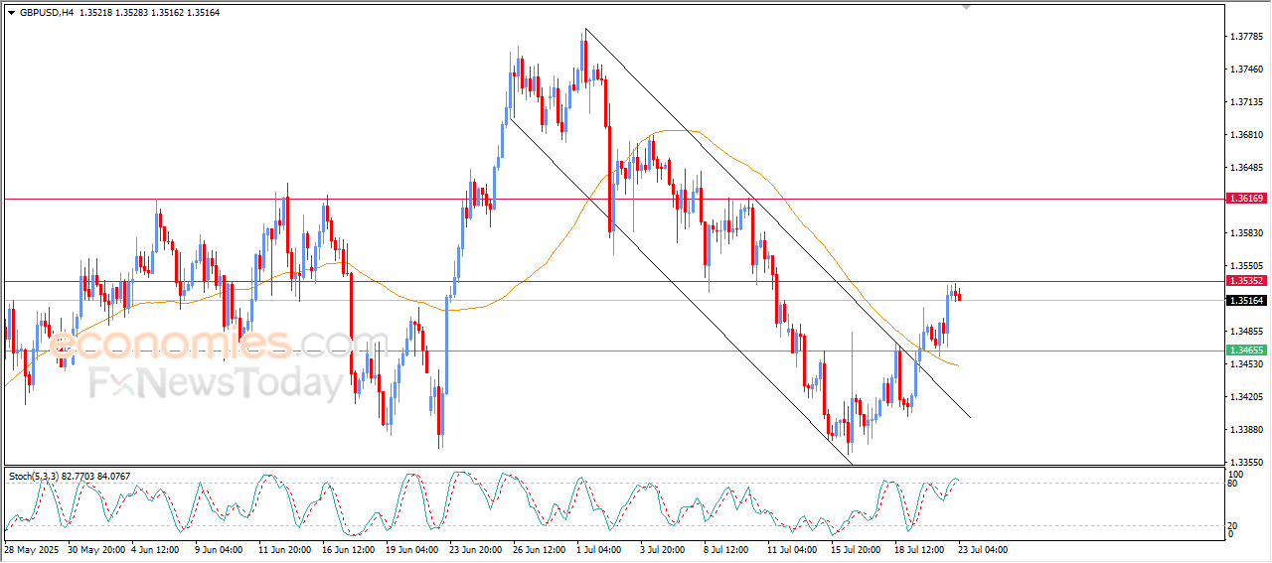Viewport: 1272px width, 563px height.
Task: Click the 1.34530 price axis label
Action: pyautogui.click(x=1246, y=364)
